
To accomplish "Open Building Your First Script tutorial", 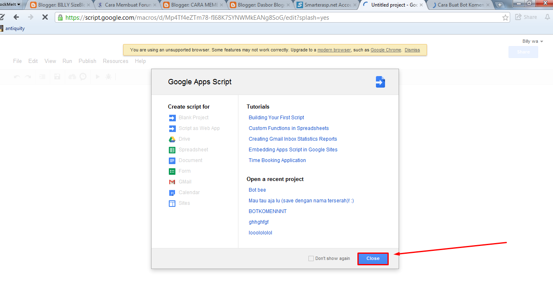I will pyautogui.click(x=276, y=118).
